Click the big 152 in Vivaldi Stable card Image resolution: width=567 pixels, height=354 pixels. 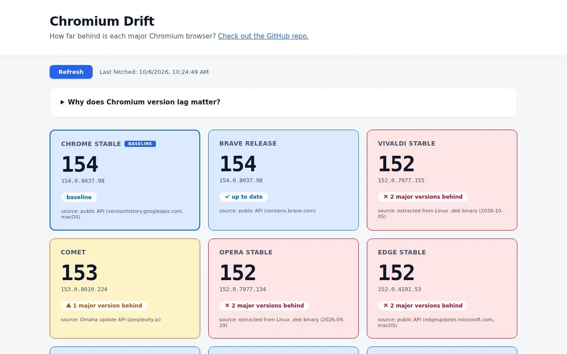coord(396,164)
